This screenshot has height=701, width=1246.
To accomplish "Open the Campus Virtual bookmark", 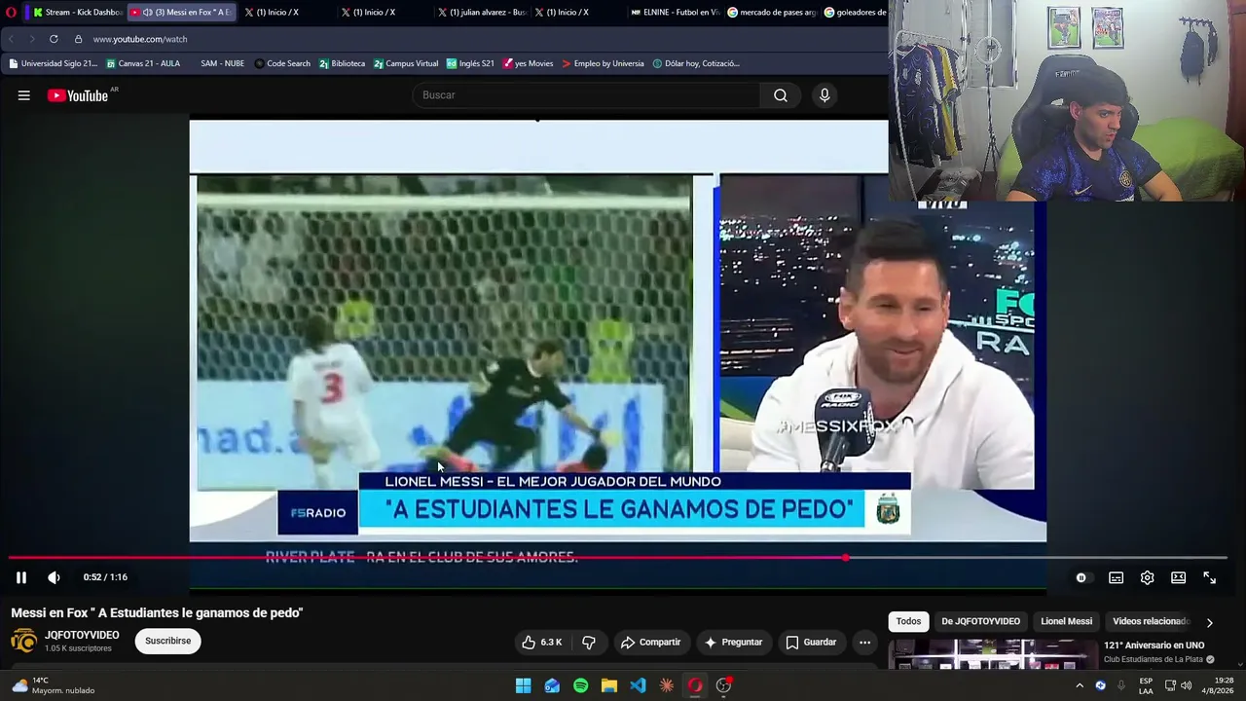I will (406, 63).
